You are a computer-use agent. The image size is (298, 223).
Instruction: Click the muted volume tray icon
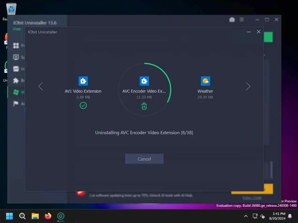tap(262, 216)
